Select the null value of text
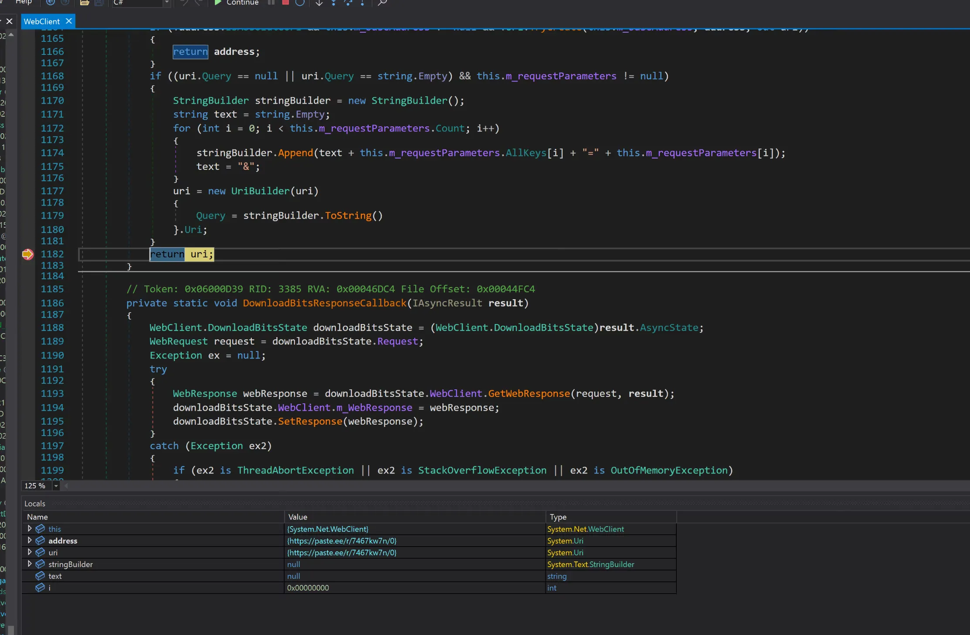This screenshot has height=635, width=970. (294, 576)
